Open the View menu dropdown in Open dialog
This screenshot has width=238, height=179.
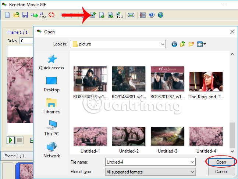(x=202, y=44)
